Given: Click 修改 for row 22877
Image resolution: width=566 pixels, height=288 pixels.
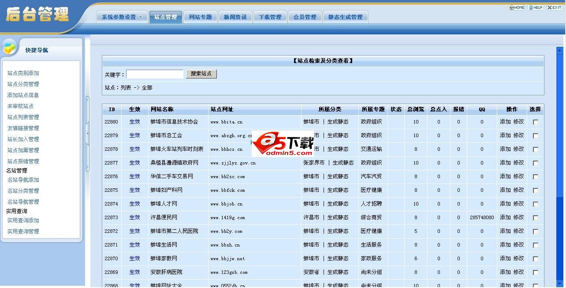Looking at the screenshot, I should point(519,163).
